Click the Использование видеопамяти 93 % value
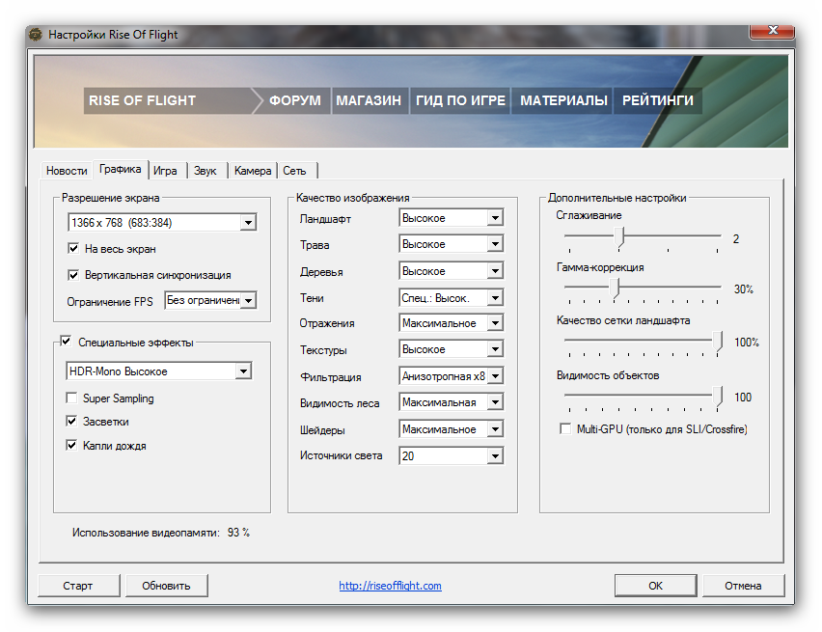The width and height of the screenshot is (822, 632). coord(238,533)
